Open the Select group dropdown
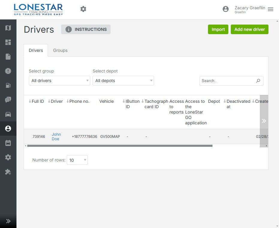 click(x=59, y=81)
